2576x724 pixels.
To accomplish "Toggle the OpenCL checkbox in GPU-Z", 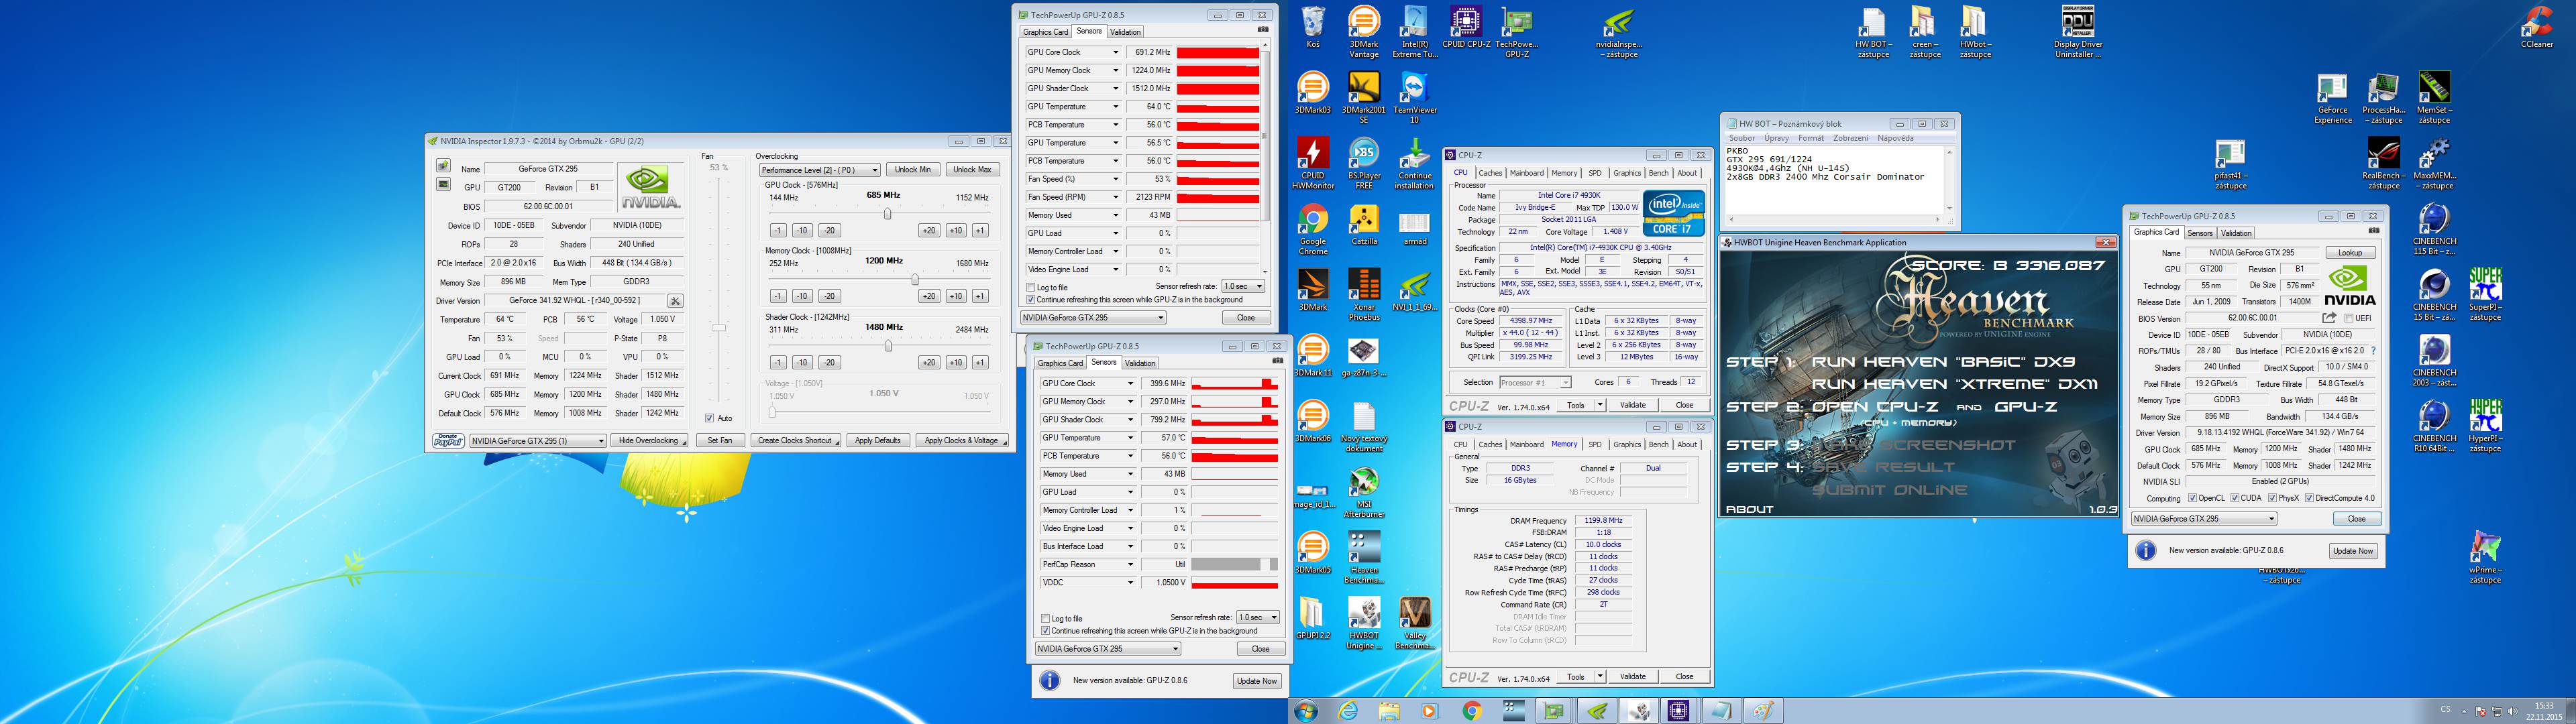I will [2192, 498].
